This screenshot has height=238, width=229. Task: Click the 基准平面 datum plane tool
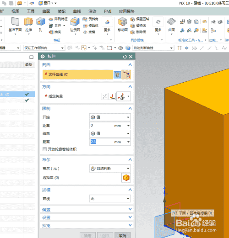(x=15, y=24)
